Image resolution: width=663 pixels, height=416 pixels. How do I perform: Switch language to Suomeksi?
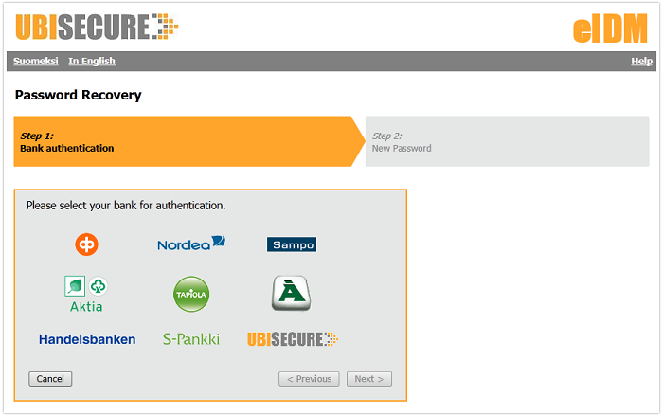coord(36,61)
